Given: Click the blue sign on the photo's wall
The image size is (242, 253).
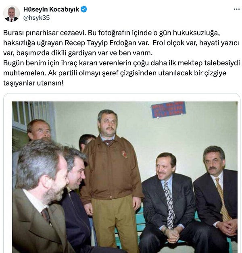Looking at the screenshot, I should point(169,110).
